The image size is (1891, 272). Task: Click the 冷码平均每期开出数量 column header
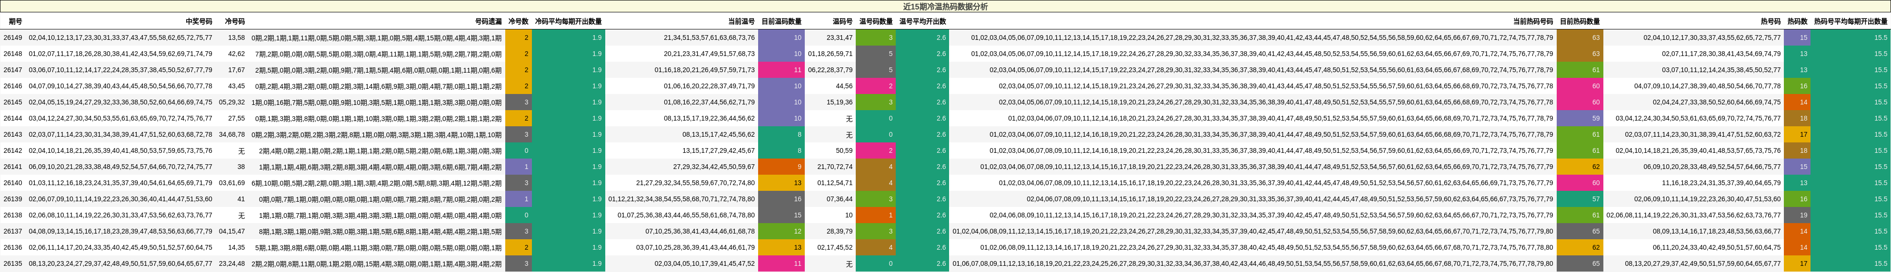(568, 22)
